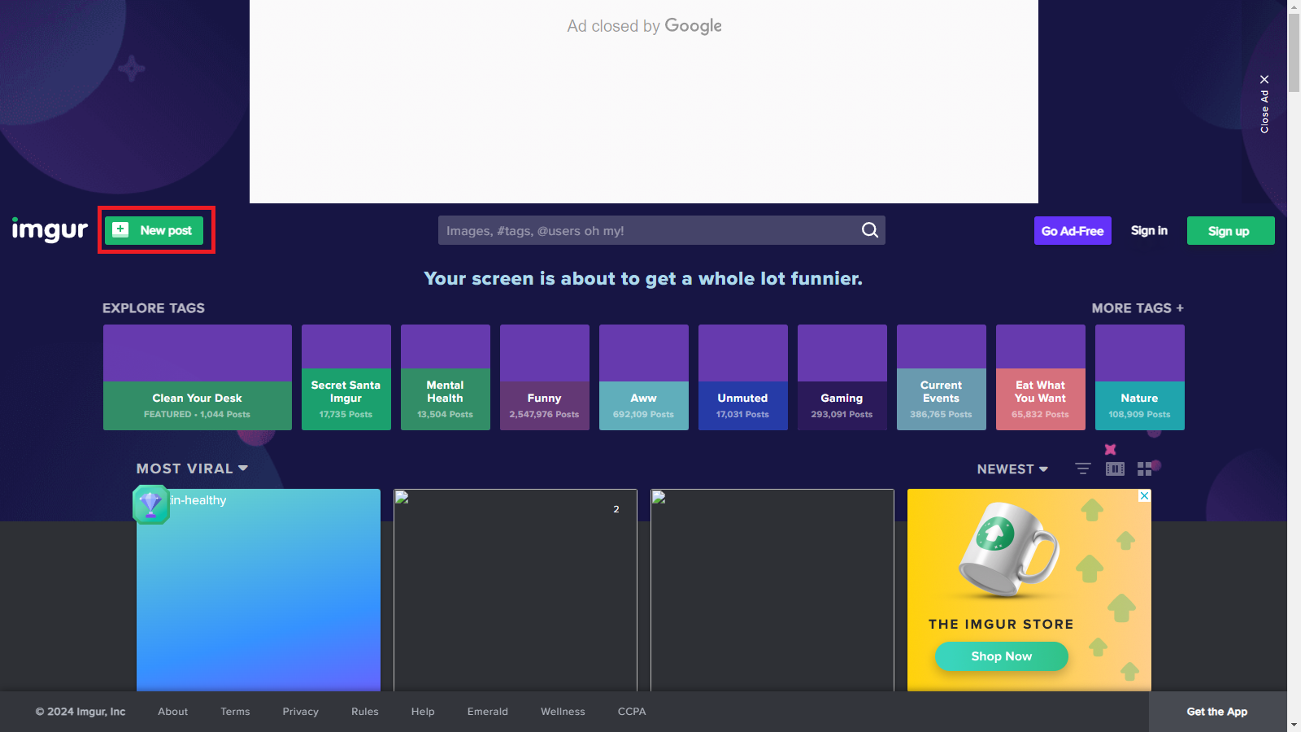Open the Eat What You Want tag
The height and width of the screenshot is (732, 1301).
click(x=1041, y=377)
